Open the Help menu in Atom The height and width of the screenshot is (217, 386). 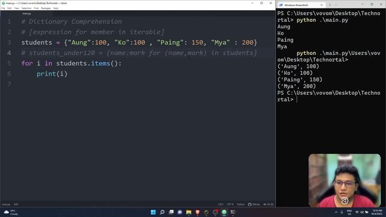coord(55,8)
